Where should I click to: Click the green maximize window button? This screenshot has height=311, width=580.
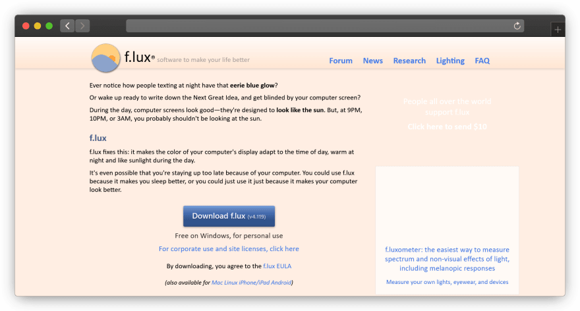coord(49,26)
